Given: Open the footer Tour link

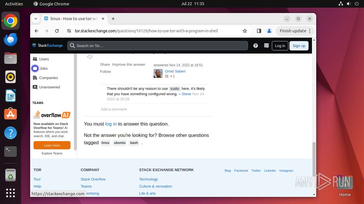Looking at the screenshot, I should [x=37, y=179].
